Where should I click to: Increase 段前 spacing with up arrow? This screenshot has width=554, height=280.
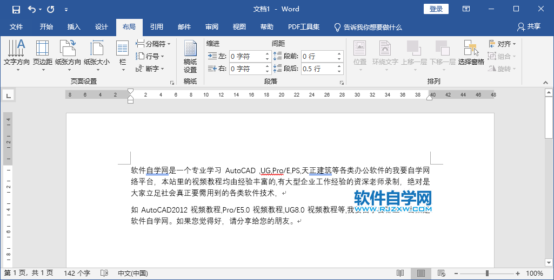click(339, 53)
